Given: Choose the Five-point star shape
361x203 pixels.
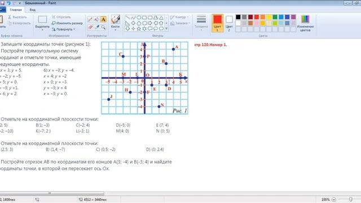Looking at the screenshot, I should 139,29.
